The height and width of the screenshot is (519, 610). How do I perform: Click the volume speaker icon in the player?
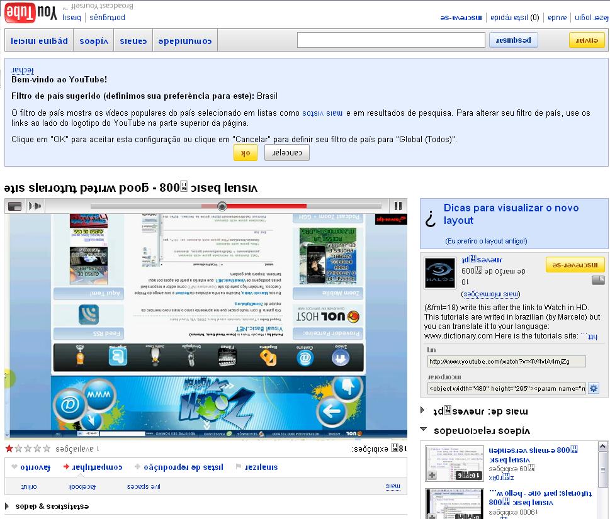[35, 206]
